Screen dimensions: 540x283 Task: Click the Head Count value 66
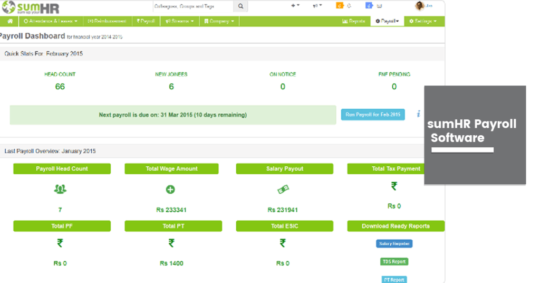pos(60,87)
